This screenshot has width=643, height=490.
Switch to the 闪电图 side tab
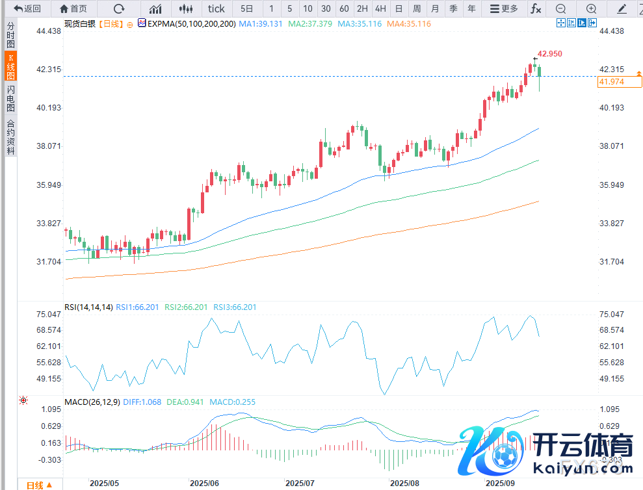[10, 98]
